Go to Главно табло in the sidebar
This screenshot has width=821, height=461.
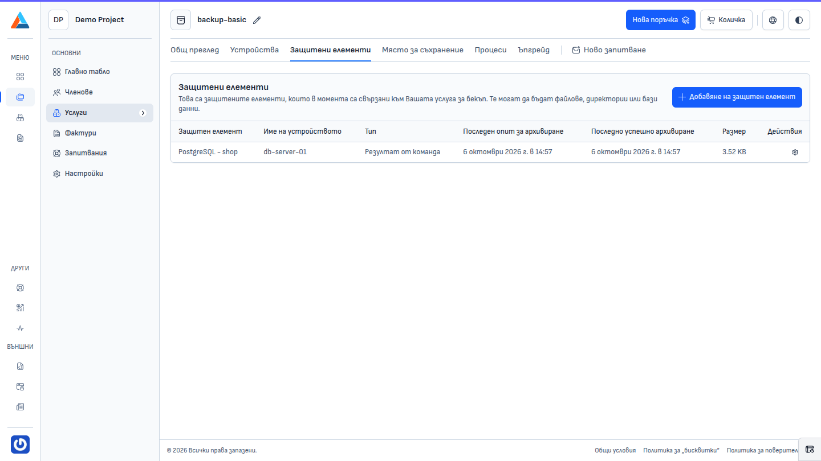pos(100,72)
